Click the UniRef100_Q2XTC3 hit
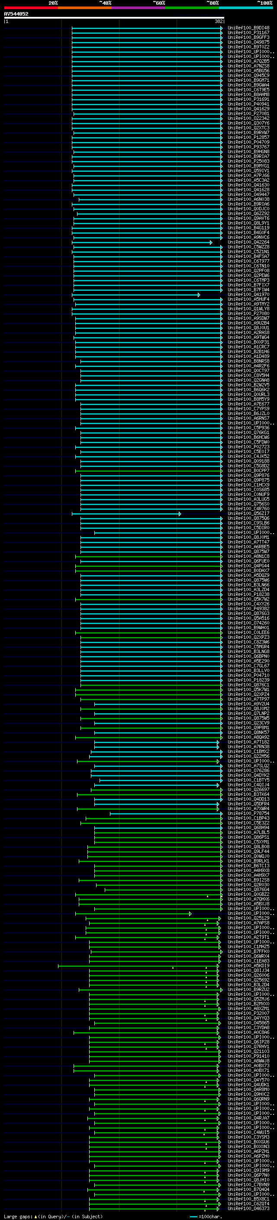The height and width of the screenshot is (1220, 277). (248, 128)
